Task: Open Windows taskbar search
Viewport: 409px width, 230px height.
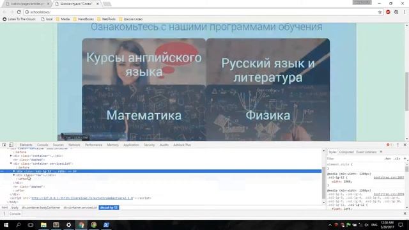Action: pyautogui.click(x=19, y=225)
